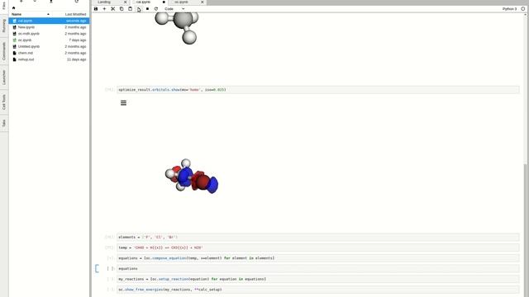Insert a new cell with the plus icon
Viewport: 529px width, 297px height.
104,9
